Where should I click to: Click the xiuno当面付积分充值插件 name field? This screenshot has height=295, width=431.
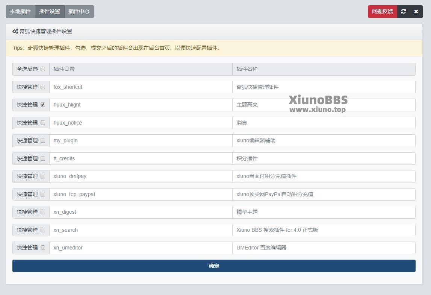coord(324,176)
